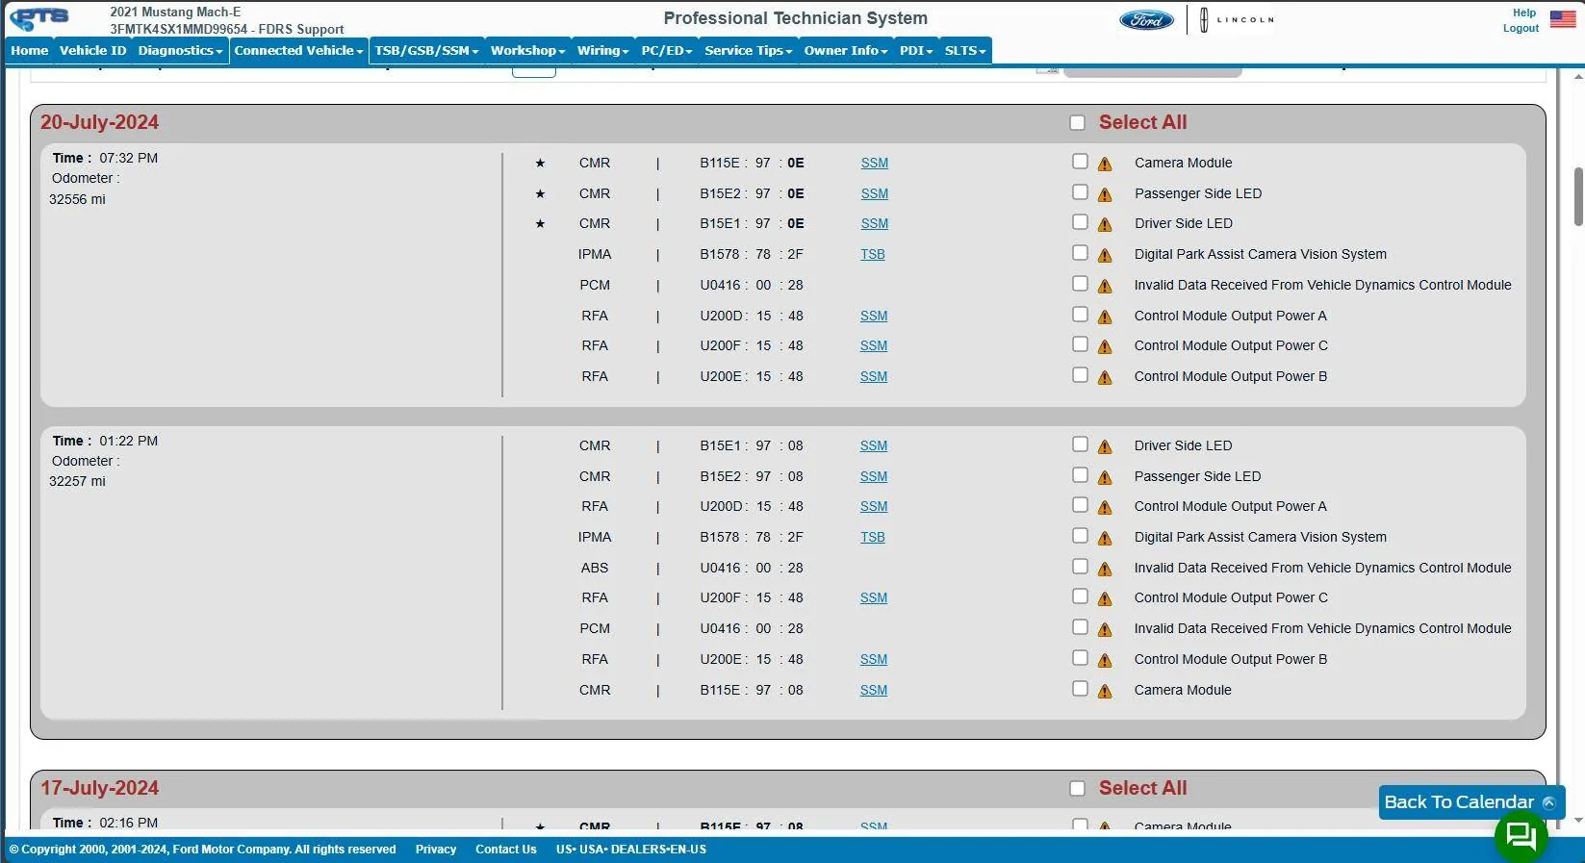This screenshot has width=1585, height=863.
Task: Tick Passenger Side LED checkbox at 07:32 PM
Action: click(1080, 192)
